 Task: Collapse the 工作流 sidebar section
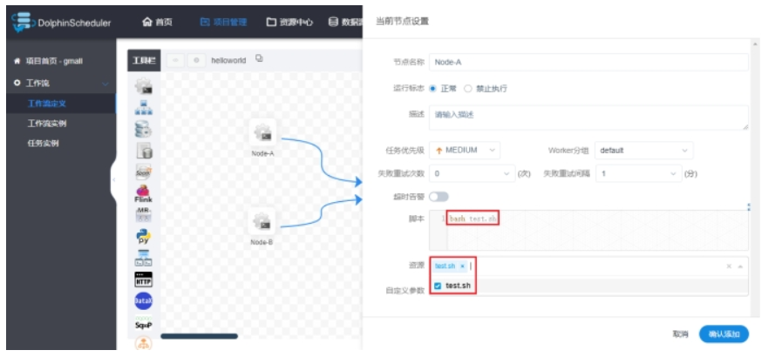click(x=105, y=84)
